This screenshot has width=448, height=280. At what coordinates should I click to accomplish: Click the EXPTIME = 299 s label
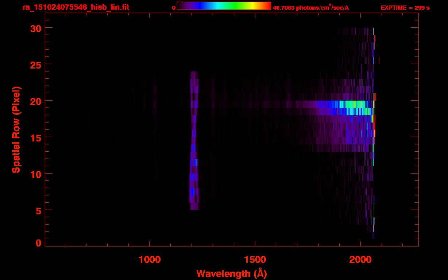[405, 8]
